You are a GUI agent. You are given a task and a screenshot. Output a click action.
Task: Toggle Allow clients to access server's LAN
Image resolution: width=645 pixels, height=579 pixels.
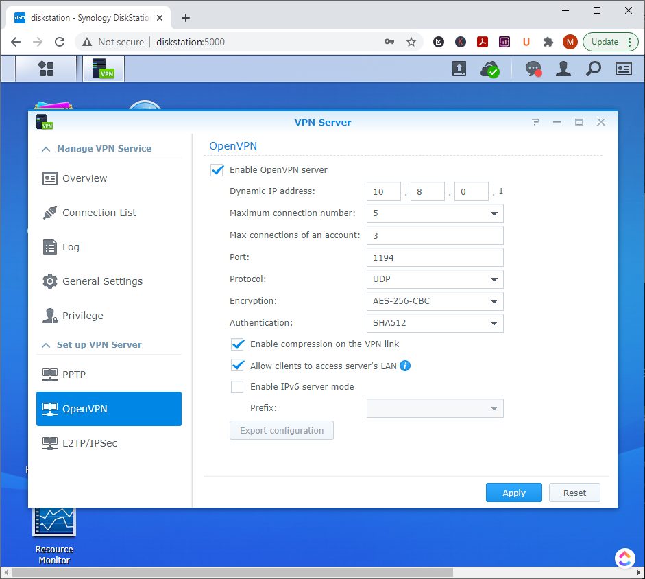[x=237, y=366]
